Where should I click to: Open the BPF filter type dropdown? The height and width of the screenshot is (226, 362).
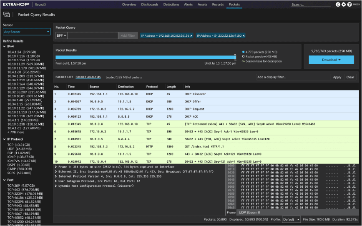61,36
